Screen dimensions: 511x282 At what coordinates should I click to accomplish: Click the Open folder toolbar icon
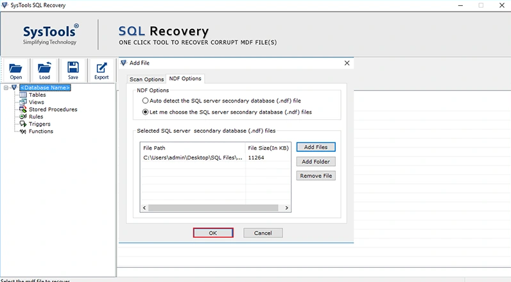[x=15, y=69]
